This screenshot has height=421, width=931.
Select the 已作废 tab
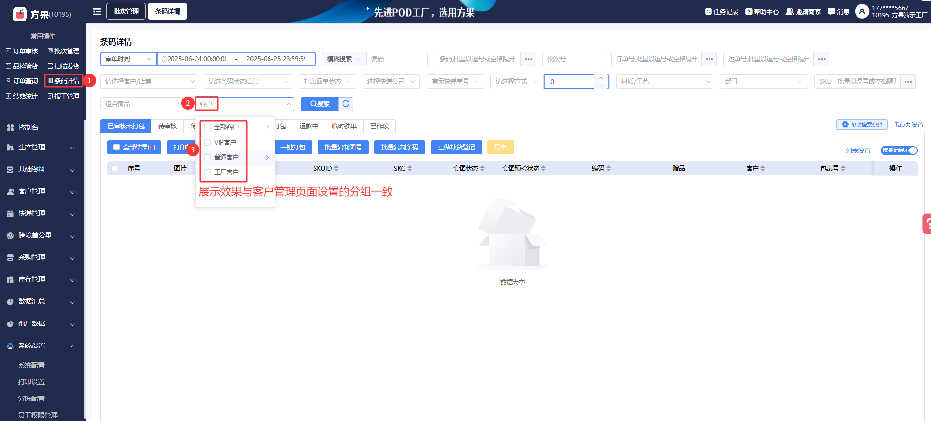click(379, 126)
